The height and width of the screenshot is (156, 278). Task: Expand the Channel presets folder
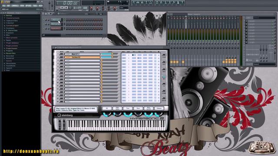13,18
